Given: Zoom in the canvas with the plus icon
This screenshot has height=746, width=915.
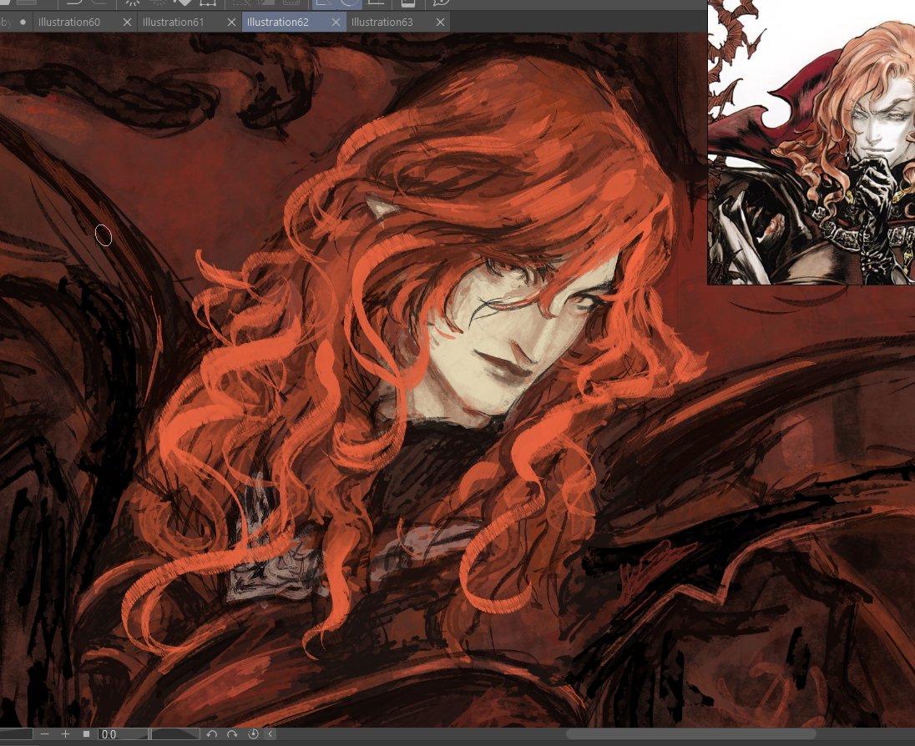Looking at the screenshot, I should pos(65,733).
